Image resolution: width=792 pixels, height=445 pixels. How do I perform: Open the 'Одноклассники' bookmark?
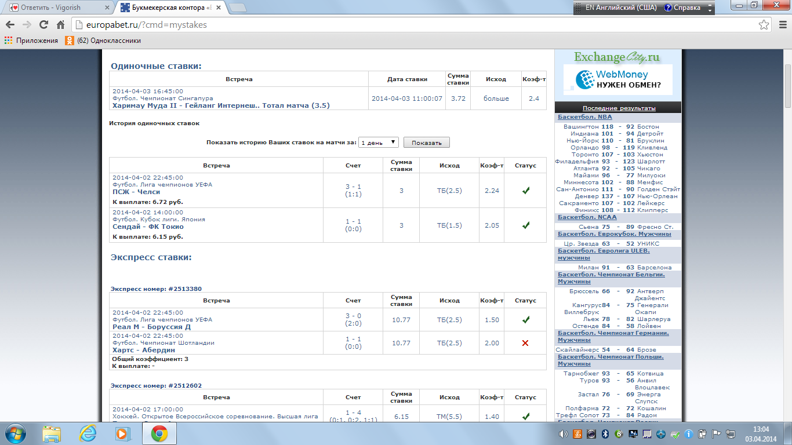[x=103, y=41]
